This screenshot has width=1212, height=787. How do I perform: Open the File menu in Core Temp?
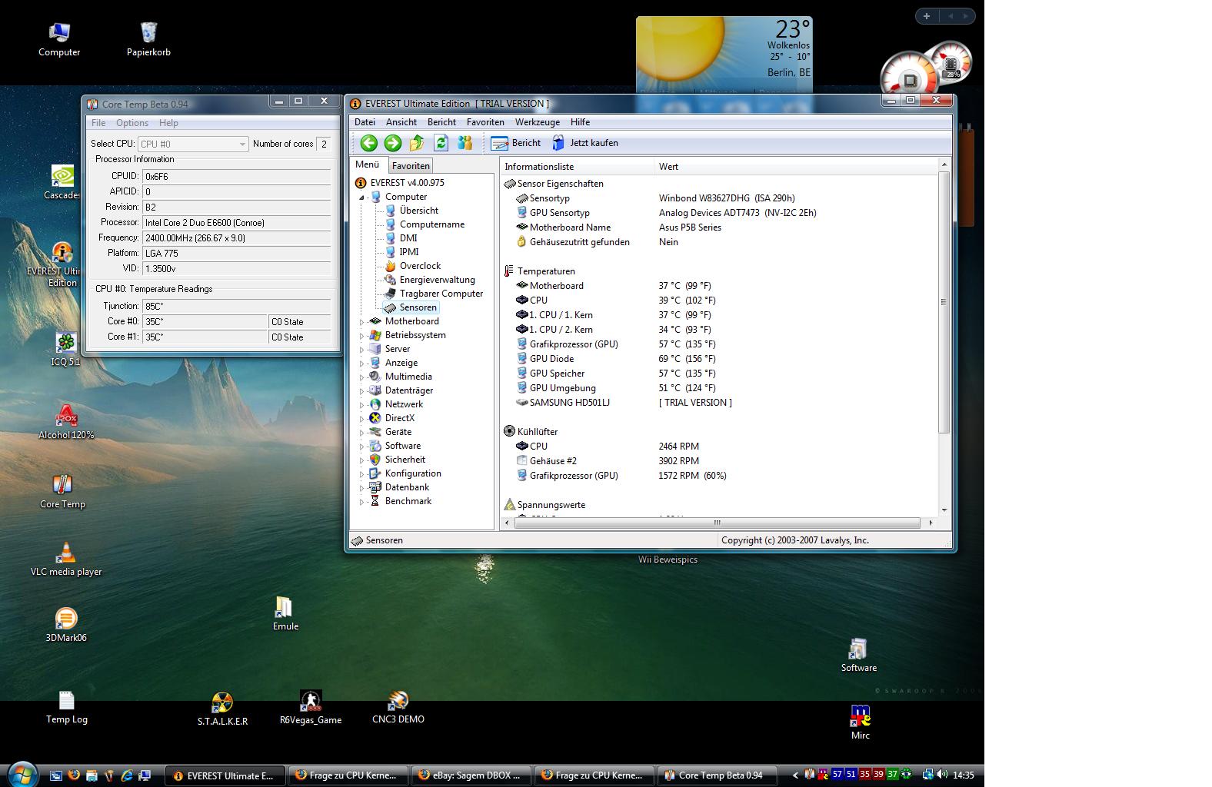pyautogui.click(x=98, y=123)
